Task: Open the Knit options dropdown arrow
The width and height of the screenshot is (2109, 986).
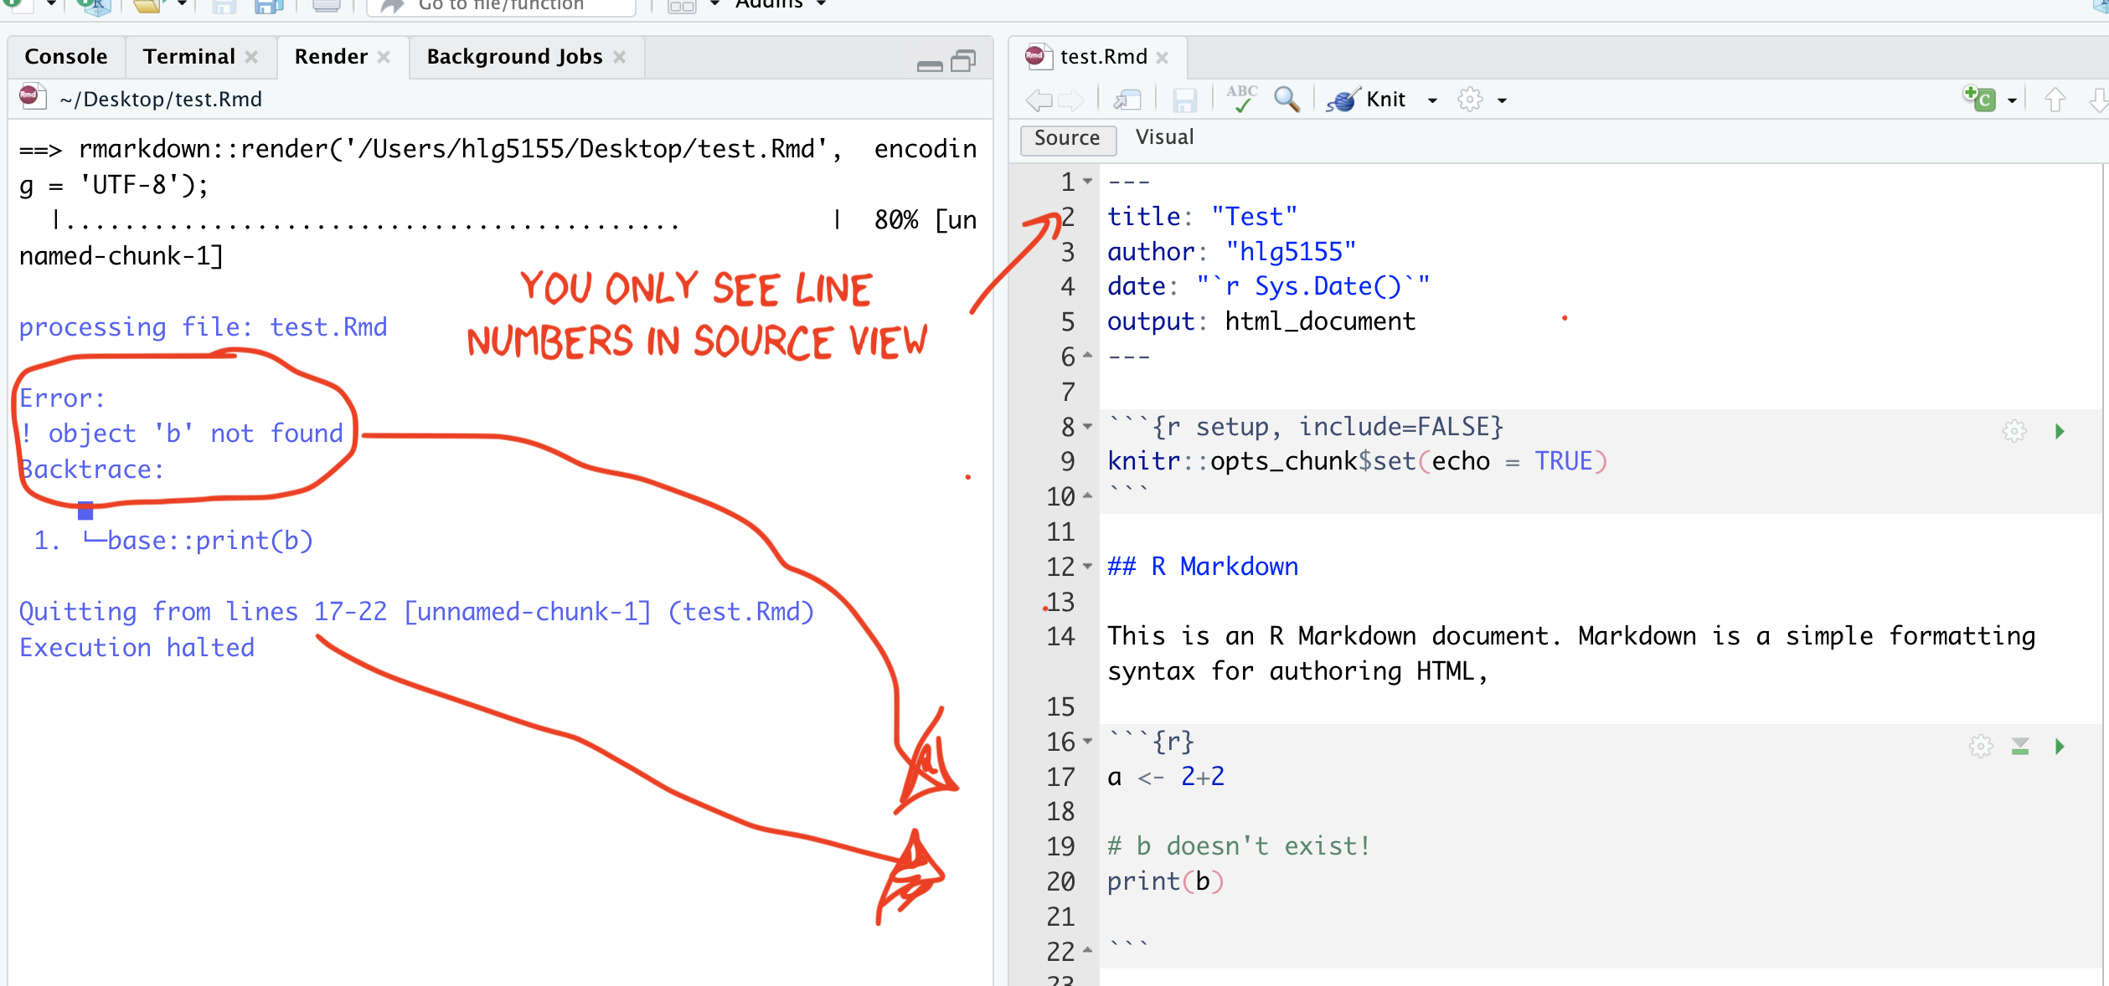Action: [1432, 100]
